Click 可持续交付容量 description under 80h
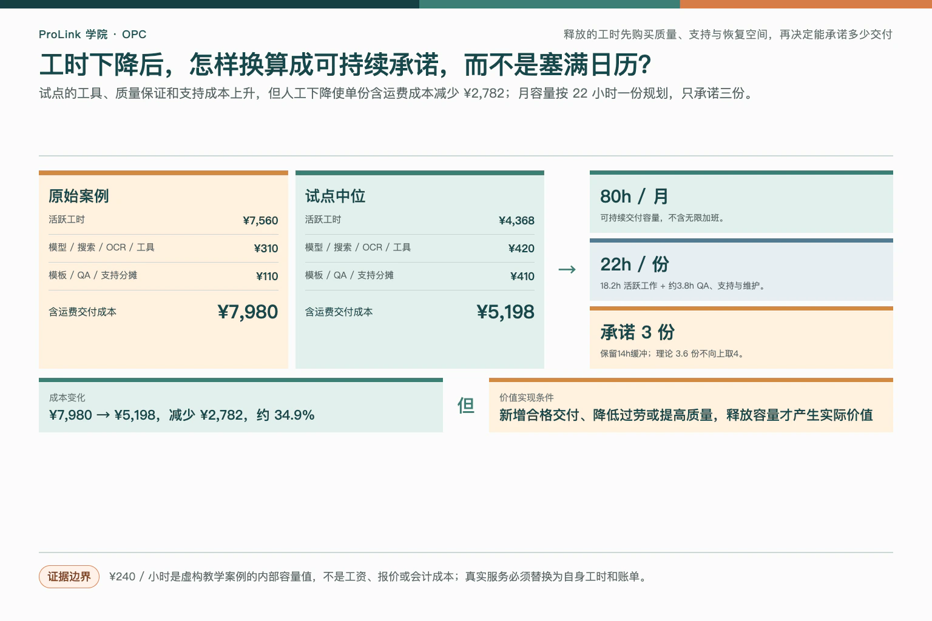932x621 pixels. click(x=662, y=218)
